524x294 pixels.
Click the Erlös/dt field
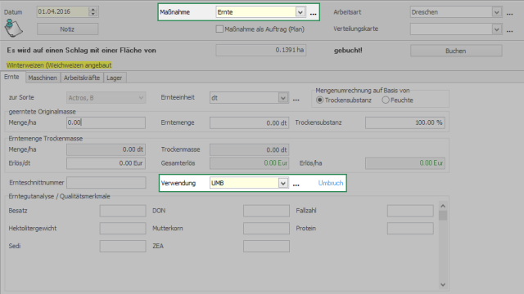tap(106, 163)
